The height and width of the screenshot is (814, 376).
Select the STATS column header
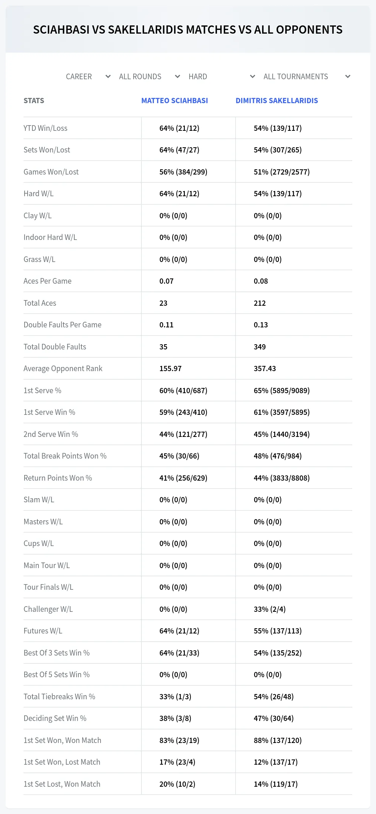[x=34, y=101]
